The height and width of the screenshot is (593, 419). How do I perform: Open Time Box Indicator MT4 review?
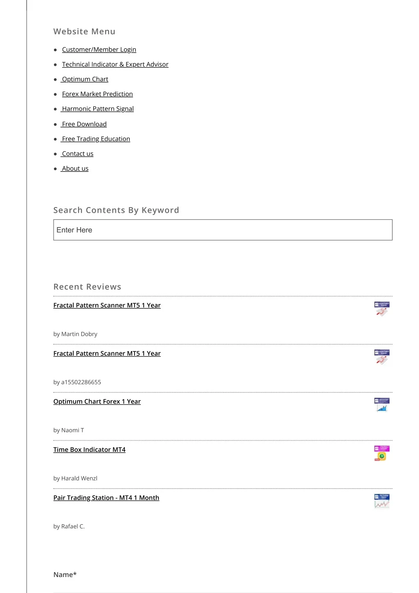[89, 449]
